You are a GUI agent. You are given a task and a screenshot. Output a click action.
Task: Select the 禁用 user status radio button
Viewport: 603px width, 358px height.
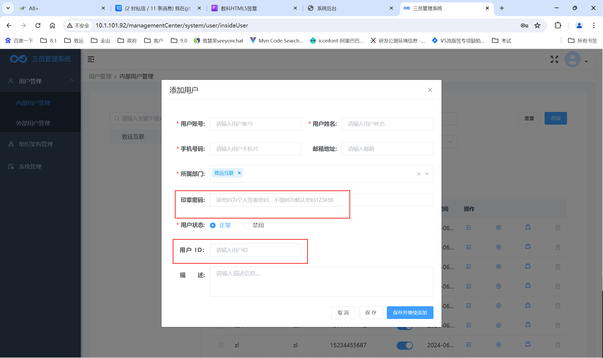[246, 225]
